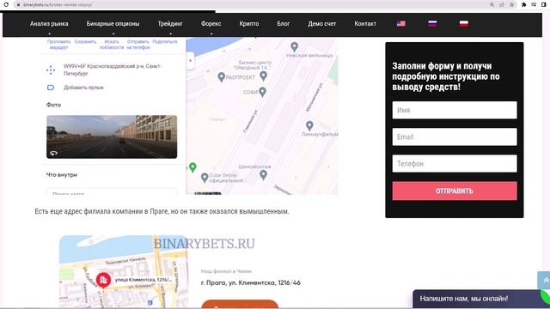Open the Блог page
The width and height of the screenshot is (550, 309).
point(284,24)
